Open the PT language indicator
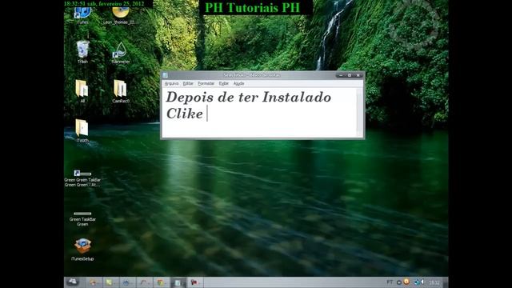 [x=390, y=282]
